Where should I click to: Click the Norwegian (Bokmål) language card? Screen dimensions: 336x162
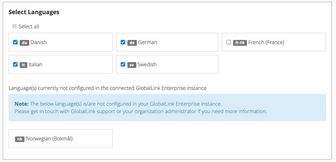[x=61, y=138]
